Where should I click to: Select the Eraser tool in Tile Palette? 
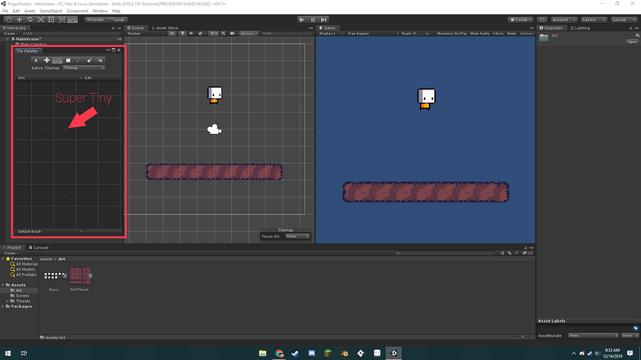pyautogui.click(x=90, y=60)
